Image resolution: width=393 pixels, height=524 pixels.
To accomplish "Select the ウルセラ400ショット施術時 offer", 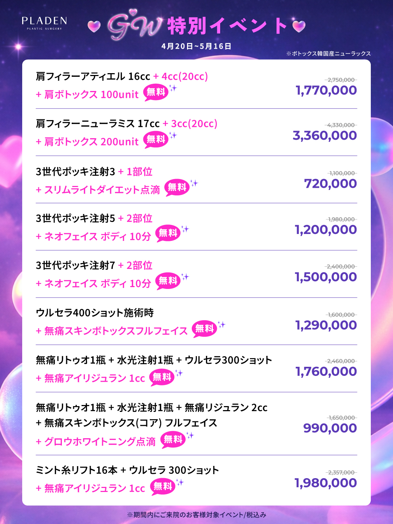I will point(95,313).
